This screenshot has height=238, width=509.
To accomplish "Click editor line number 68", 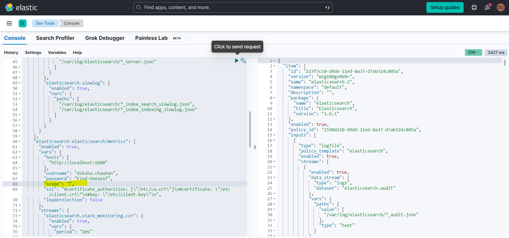I will (15, 184).
